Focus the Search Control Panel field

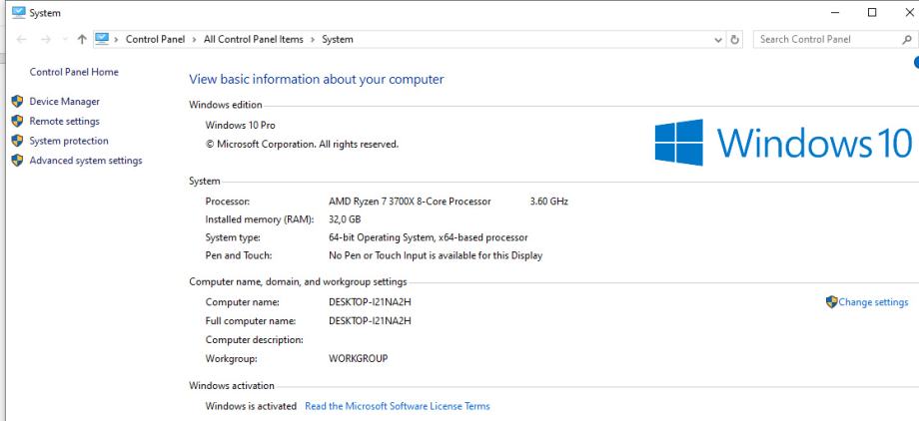824,40
